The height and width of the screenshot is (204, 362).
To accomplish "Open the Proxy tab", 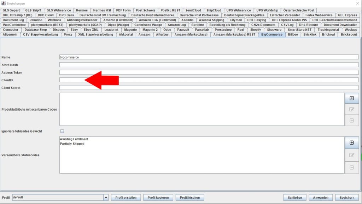I will click(68, 34).
